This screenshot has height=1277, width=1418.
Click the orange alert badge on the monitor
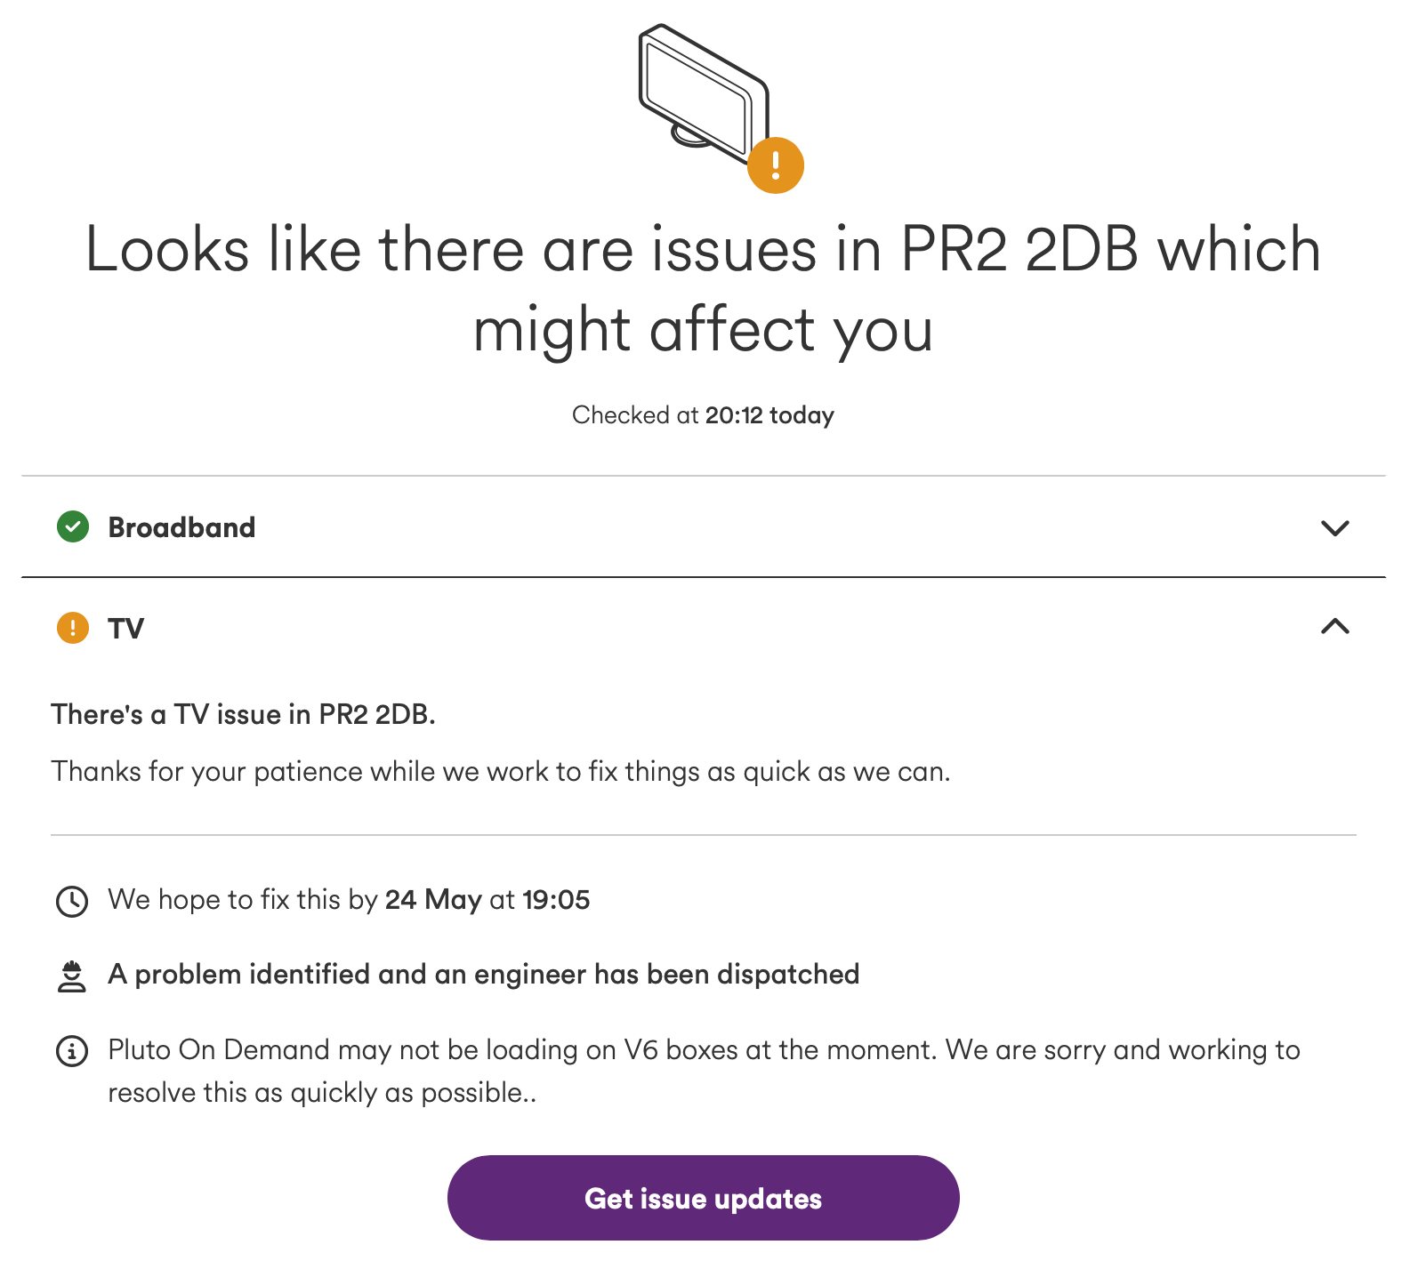[775, 165]
